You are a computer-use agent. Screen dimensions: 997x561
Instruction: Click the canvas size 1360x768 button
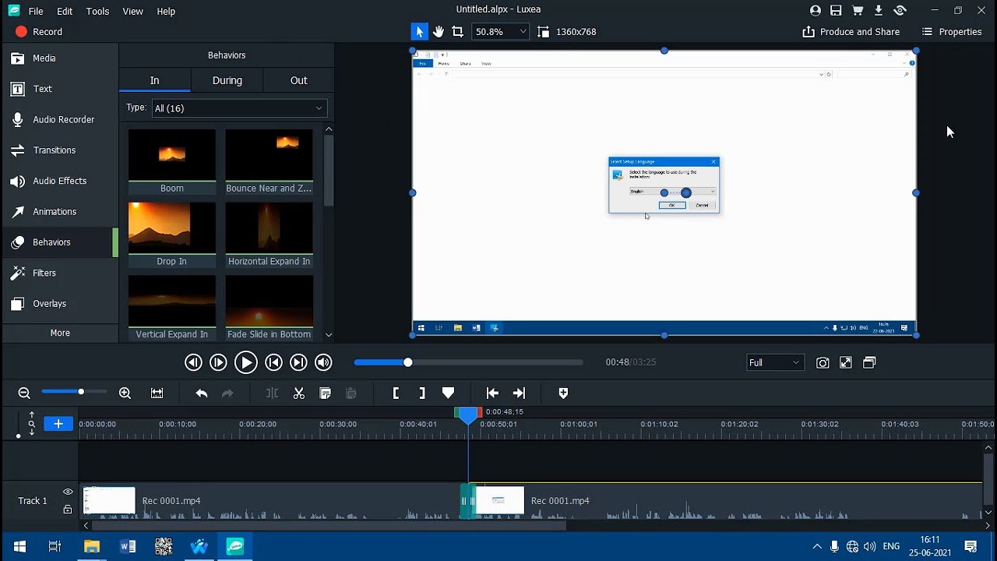point(567,31)
